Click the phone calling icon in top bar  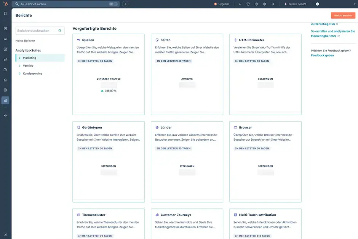tap(240, 4)
